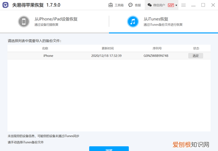Click the 名称 column header
The width and height of the screenshot is (218, 151).
click(45, 48)
